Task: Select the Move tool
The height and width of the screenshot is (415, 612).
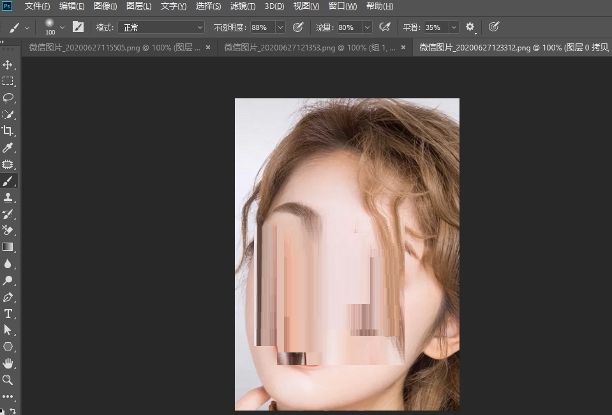Action: [x=8, y=64]
